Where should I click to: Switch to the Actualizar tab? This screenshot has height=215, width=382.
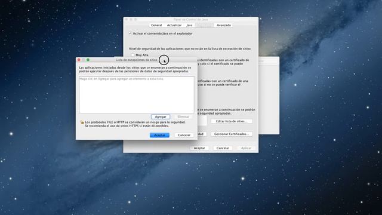[x=174, y=25]
